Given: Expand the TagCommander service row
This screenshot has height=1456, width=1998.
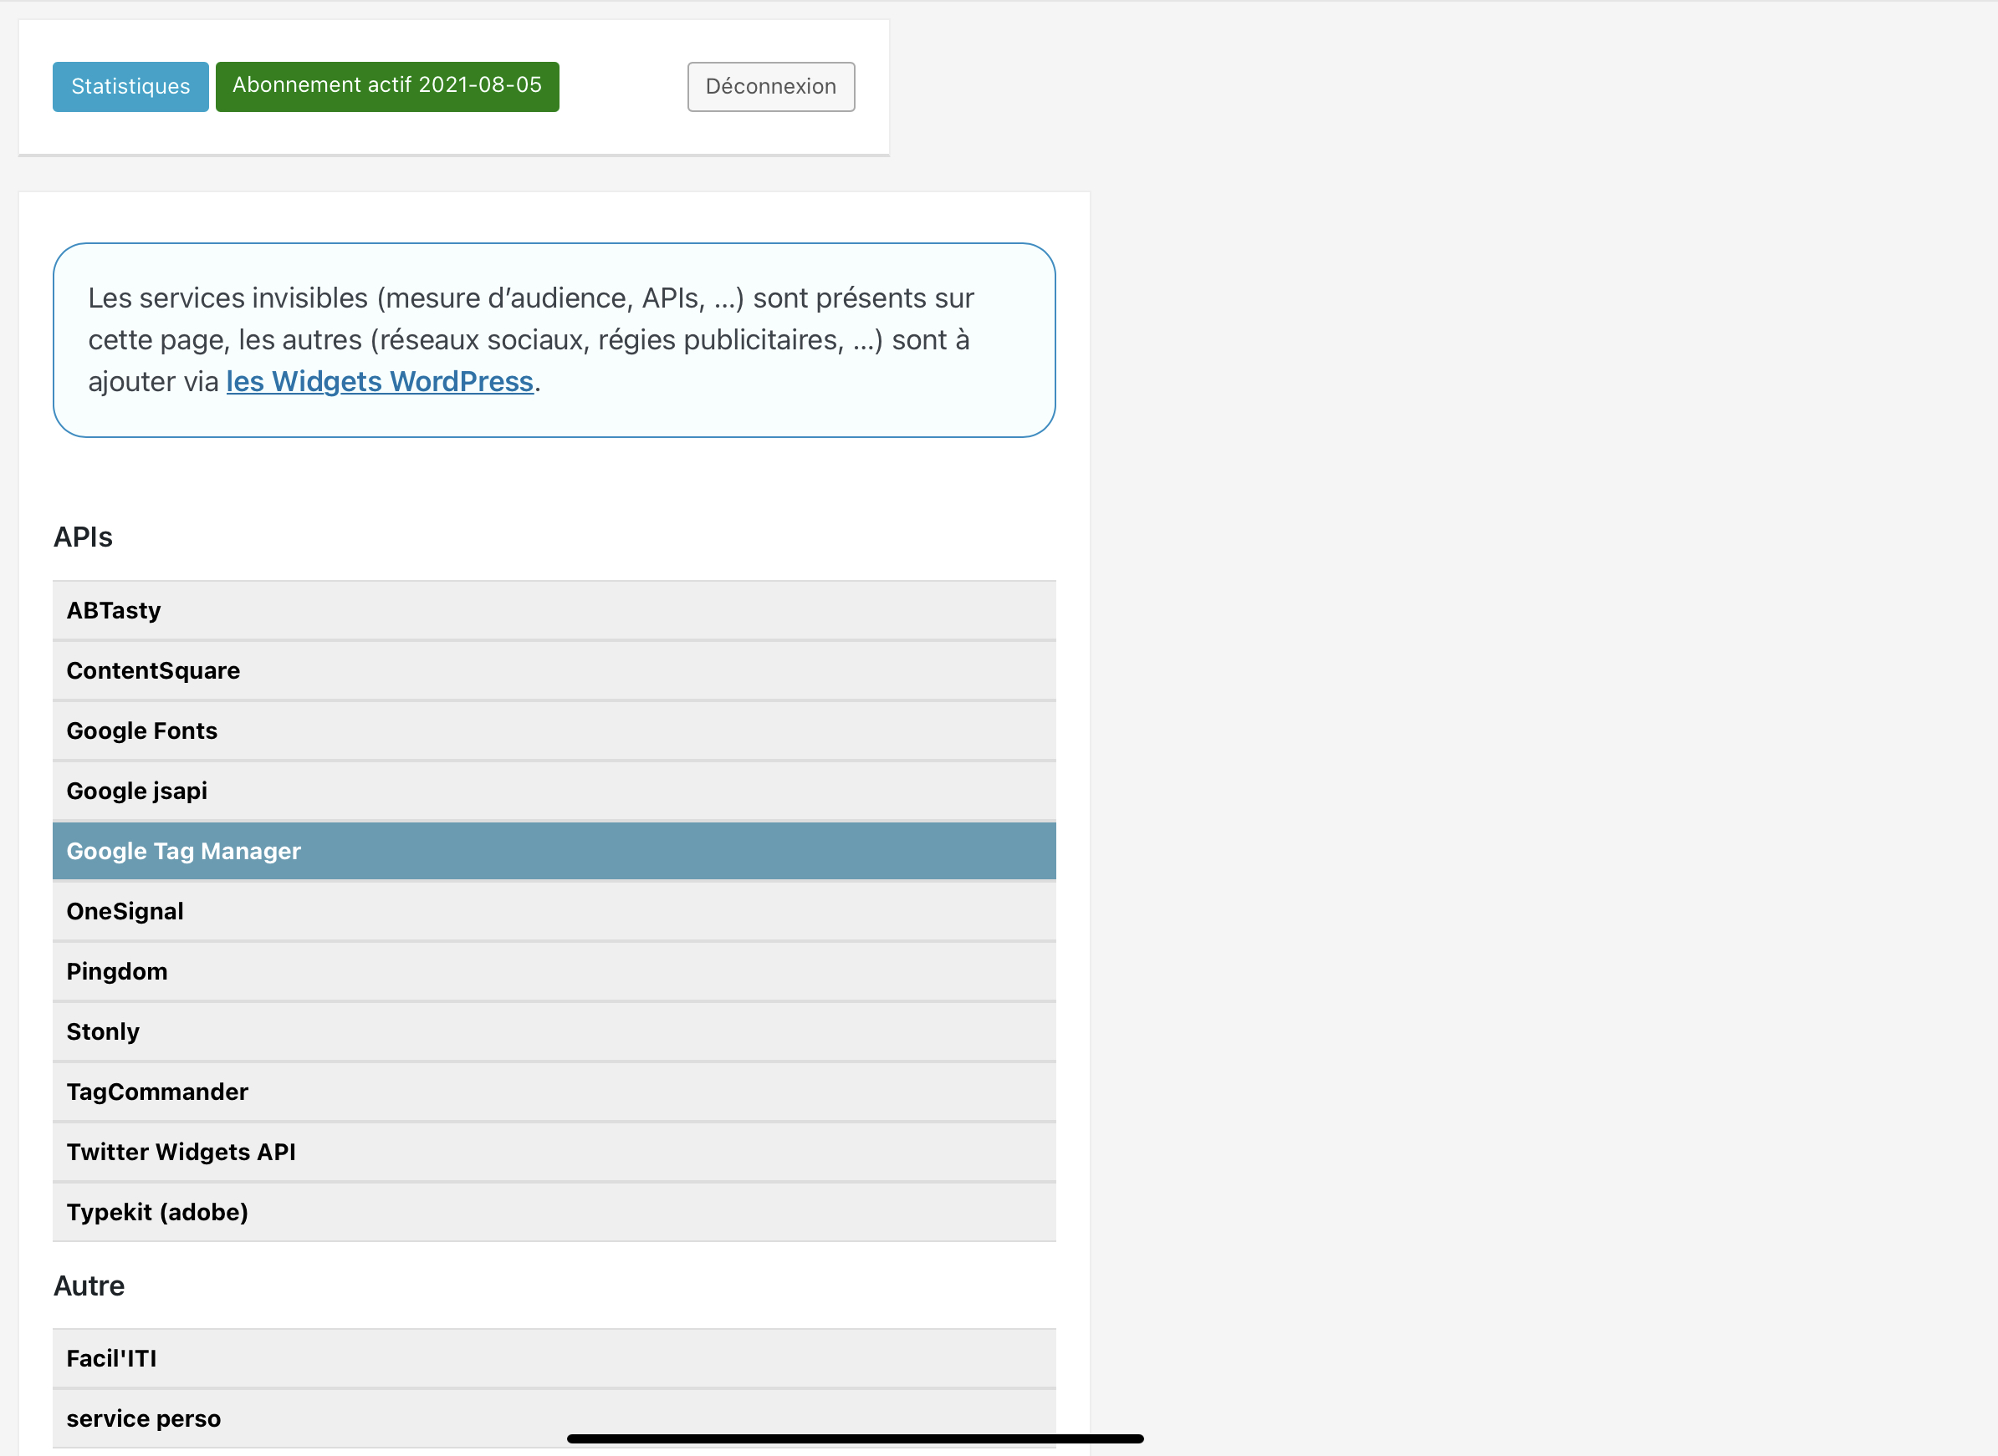Looking at the screenshot, I should coord(554,1092).
